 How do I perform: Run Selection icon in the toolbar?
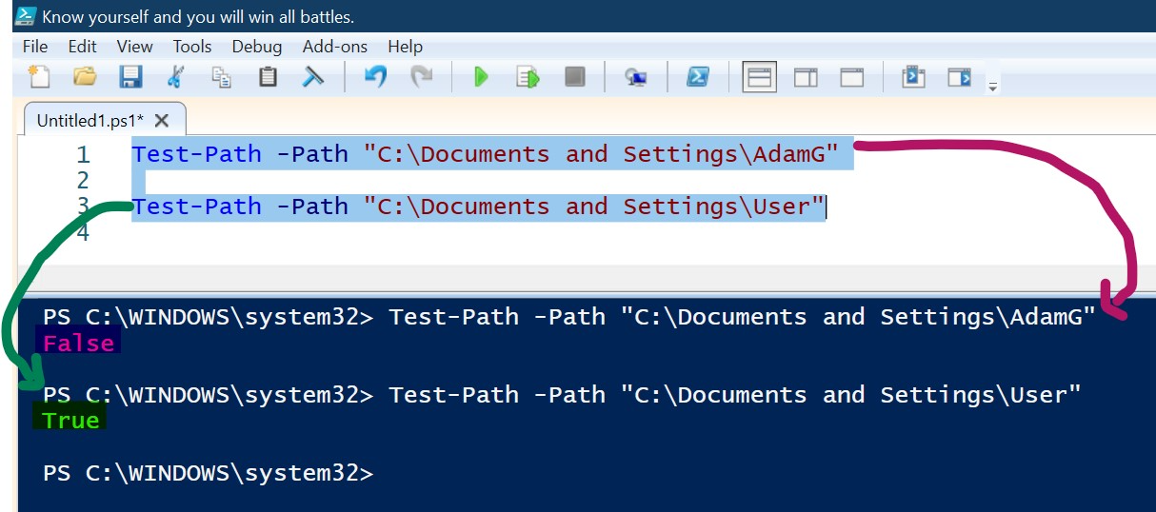[528, 77]
